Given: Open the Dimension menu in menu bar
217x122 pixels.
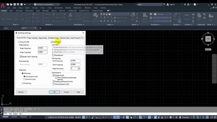Looking at the screenshot, I should tap(58, 8).
